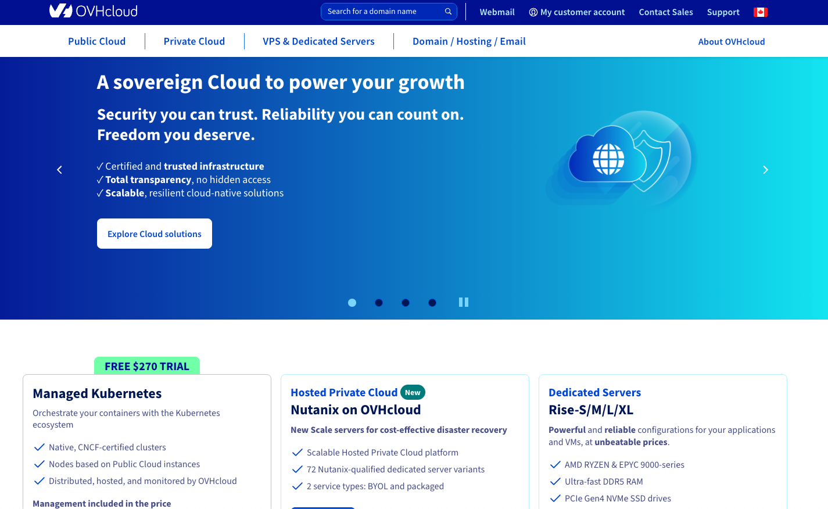
Task: Click checkmark beside Distributed, hosted, and monitored
Action: pyautogui.click(x=40, y=481)
